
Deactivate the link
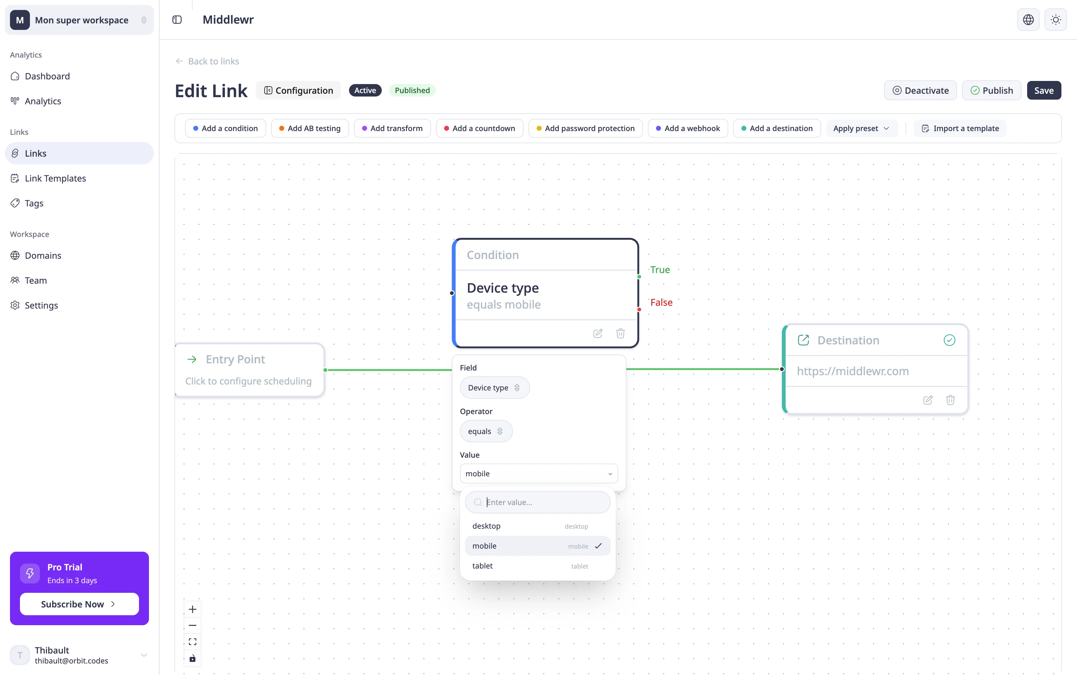[x=920, y=90]
